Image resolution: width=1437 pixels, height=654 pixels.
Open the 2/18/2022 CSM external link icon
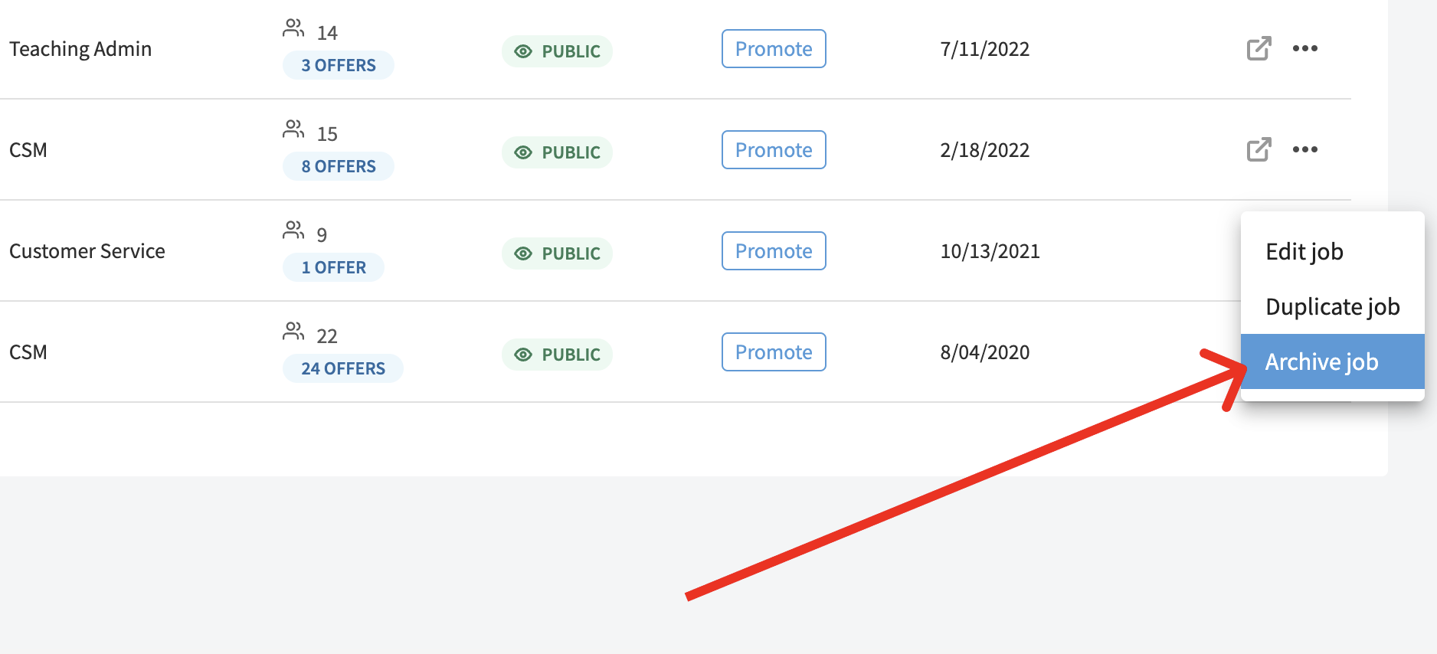(x=1259, y=149)
